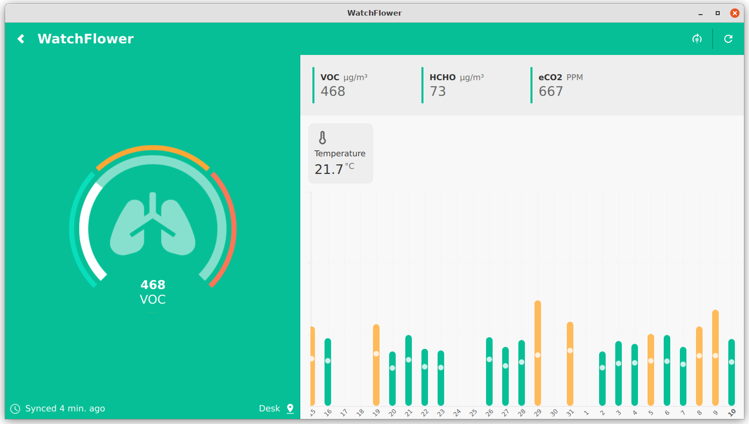Select the chart bar for day 21
749x424 pixels.
[408, 371]
